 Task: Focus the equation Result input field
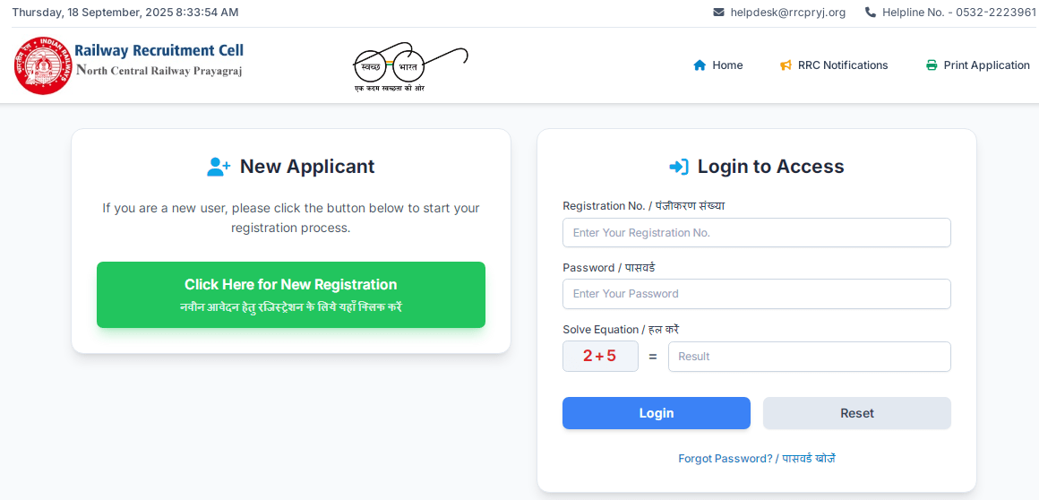(809, 356)
